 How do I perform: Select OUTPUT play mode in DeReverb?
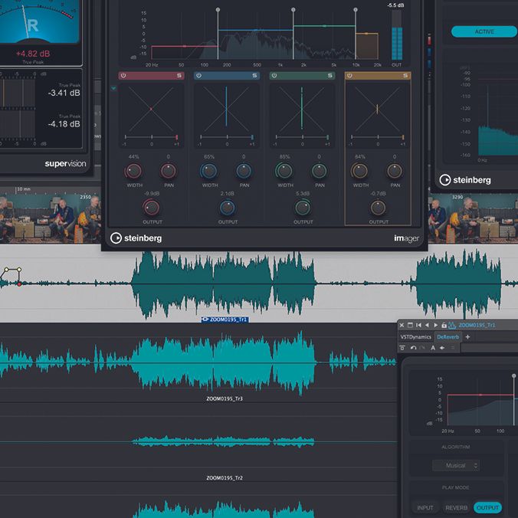pyautogui.click(x=487, y=507)
